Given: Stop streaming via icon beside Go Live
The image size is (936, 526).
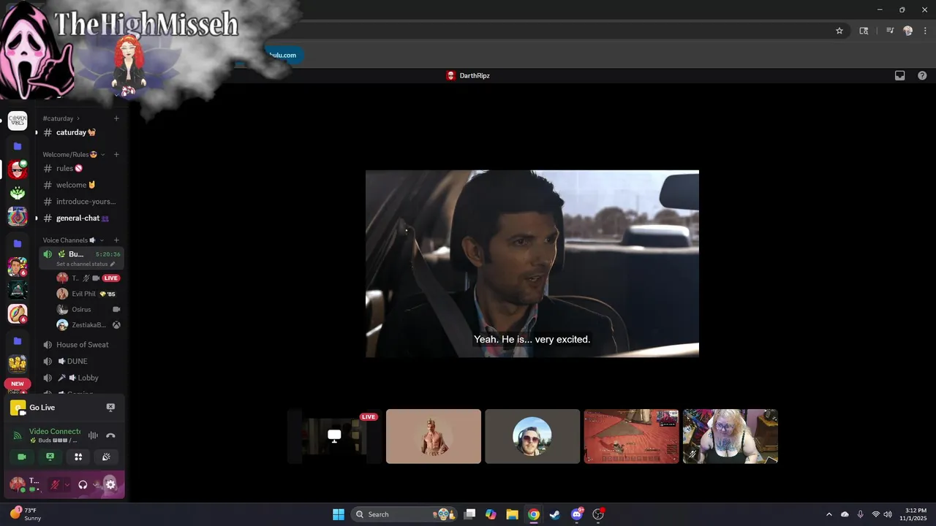Looking at the screenshot, I should pyautogui.click(x=110, y=408).
